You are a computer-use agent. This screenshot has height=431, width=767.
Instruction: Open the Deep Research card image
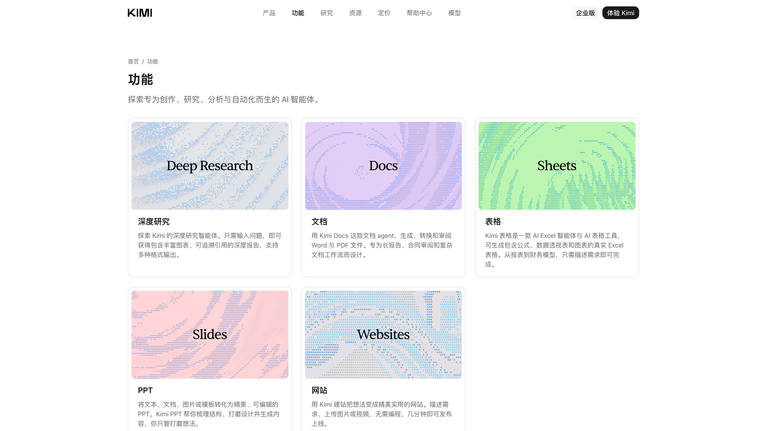(x=210, y=166)
